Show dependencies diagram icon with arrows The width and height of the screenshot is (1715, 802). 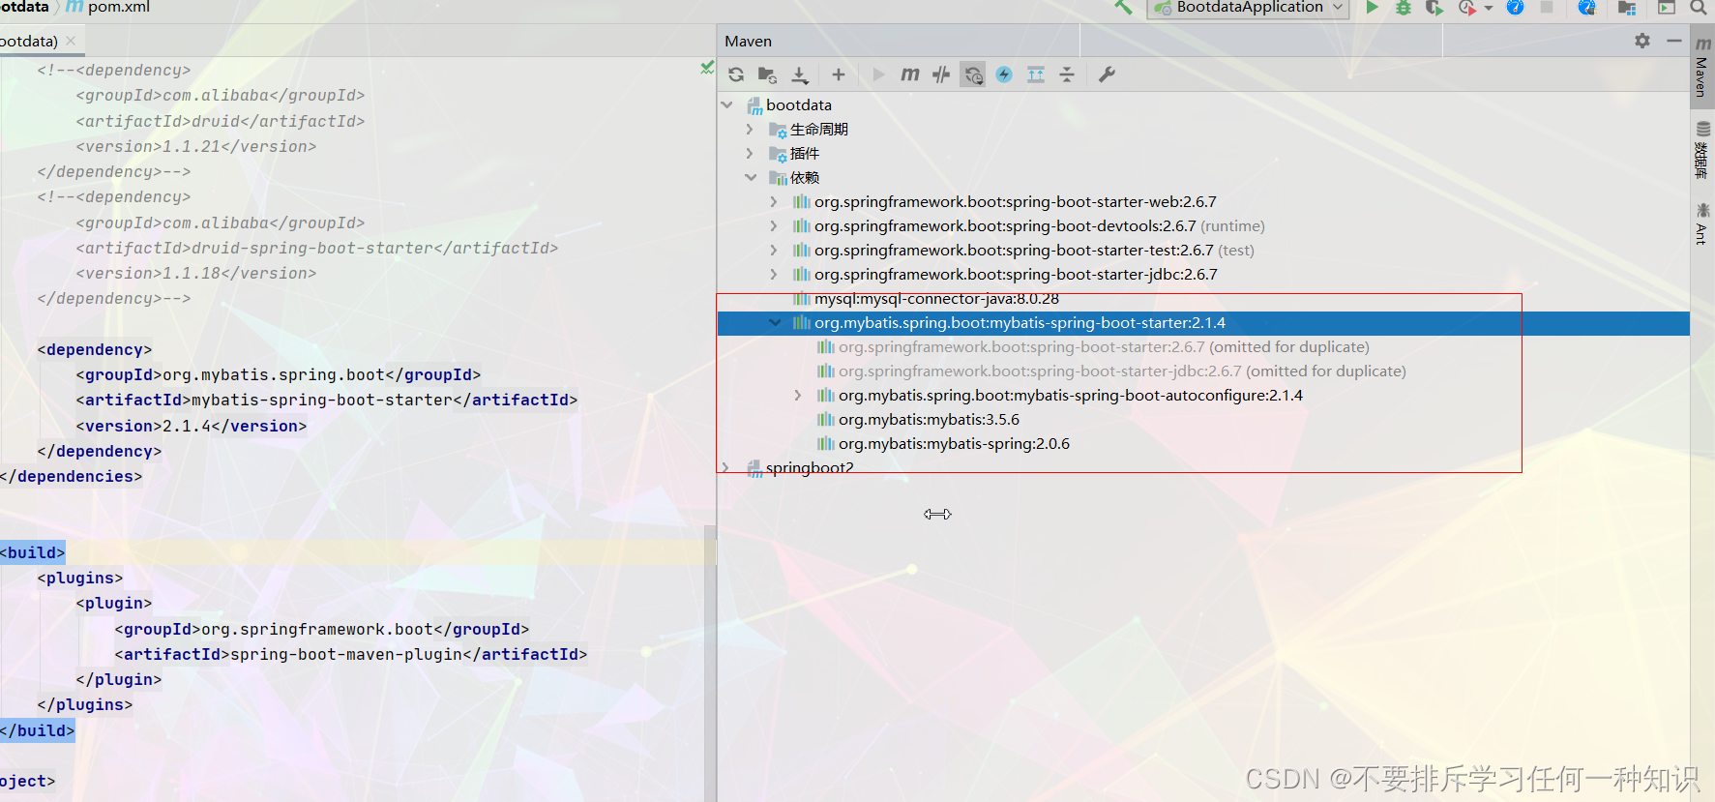click(1036, 74)
